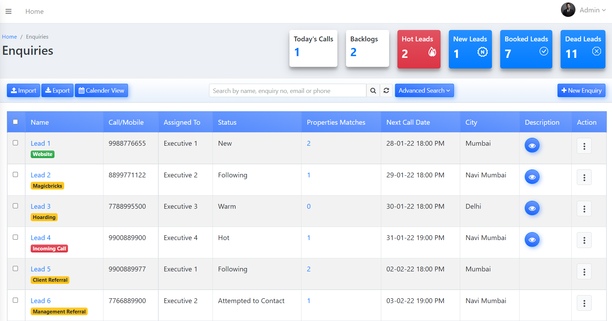Click the search magnifier button

373,91
